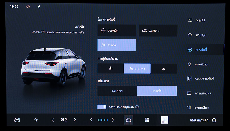Set energy recovery to สูง
The image size is (230, 131).
pos(164,69)
